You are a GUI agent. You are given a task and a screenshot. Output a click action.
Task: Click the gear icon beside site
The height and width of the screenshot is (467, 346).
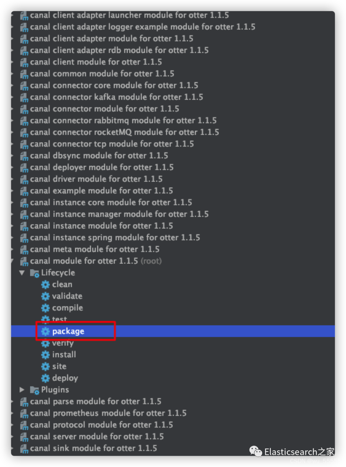pos(45,366)
